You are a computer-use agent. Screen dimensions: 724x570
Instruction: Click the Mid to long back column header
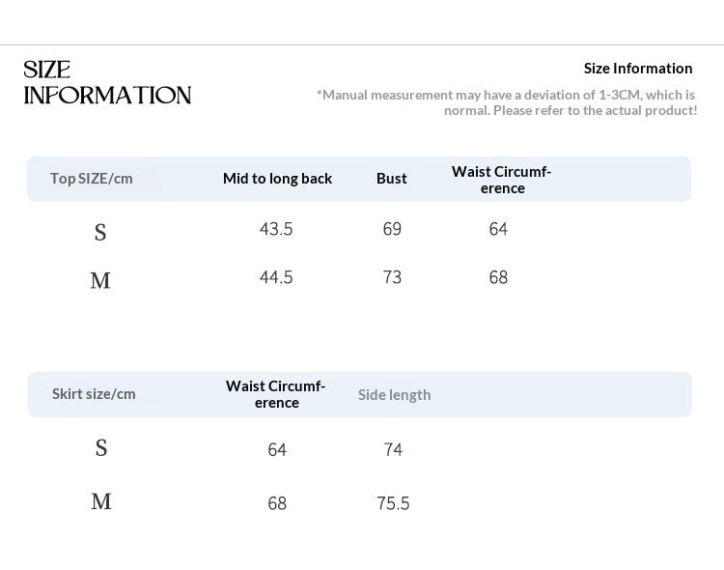(x=277, y=179)
